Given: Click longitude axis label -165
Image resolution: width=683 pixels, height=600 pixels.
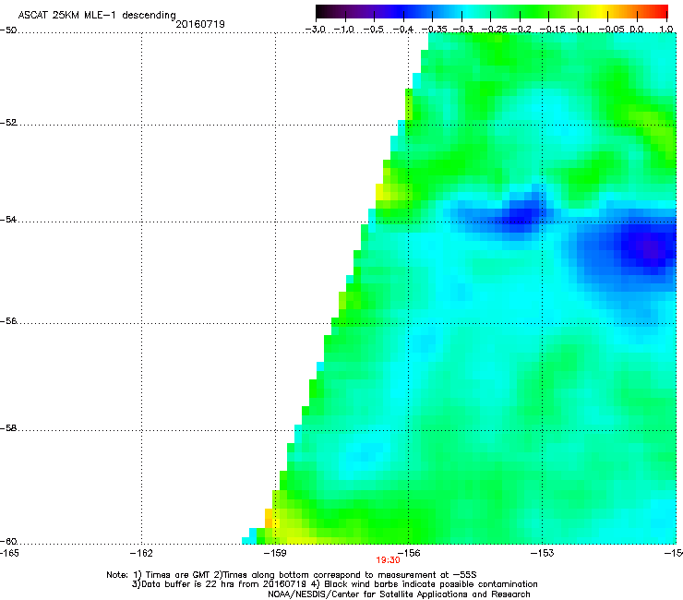Looking at the screenshot, I should 9,553.
